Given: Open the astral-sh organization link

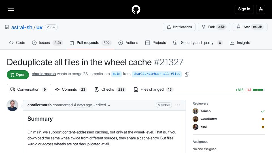Looking at the screenshot, I should coord(22,27).
